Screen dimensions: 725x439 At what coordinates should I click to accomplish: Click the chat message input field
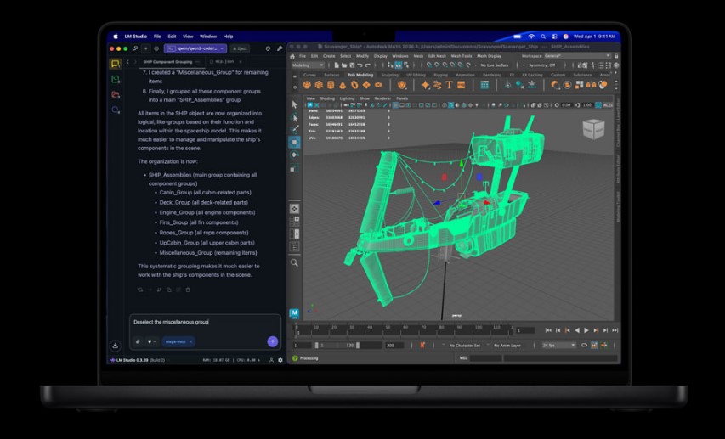point(204,323)
